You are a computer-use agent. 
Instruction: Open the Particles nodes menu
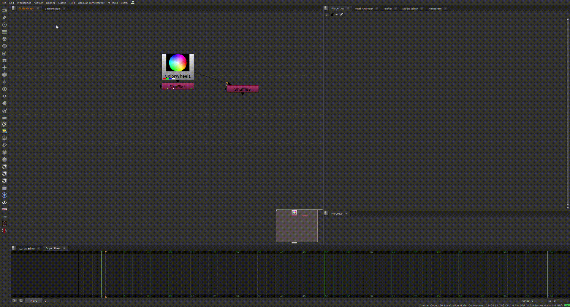pyautogui.click(x=4, y=82)
